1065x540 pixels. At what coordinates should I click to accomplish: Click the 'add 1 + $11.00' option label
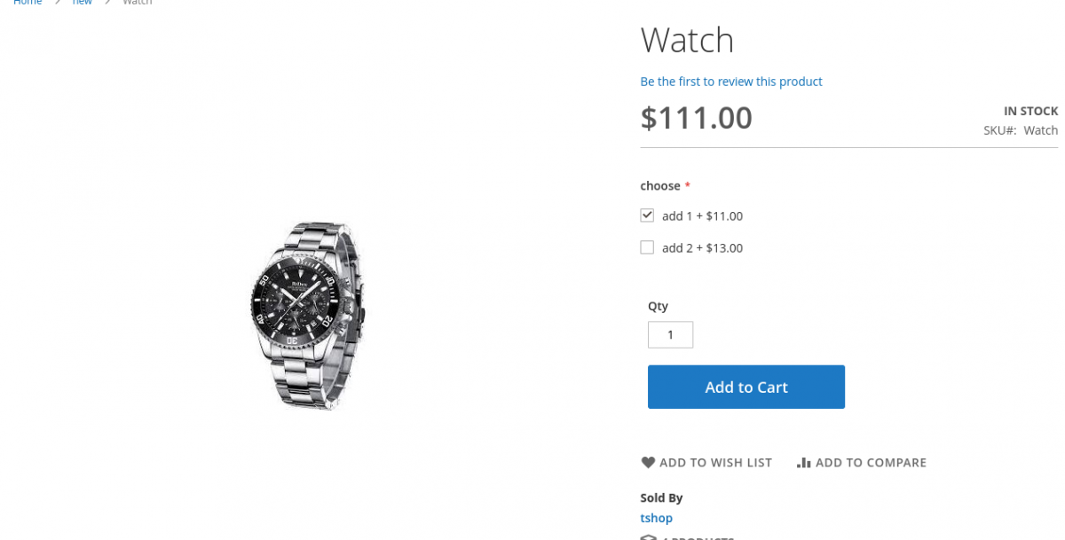(702, 216)
